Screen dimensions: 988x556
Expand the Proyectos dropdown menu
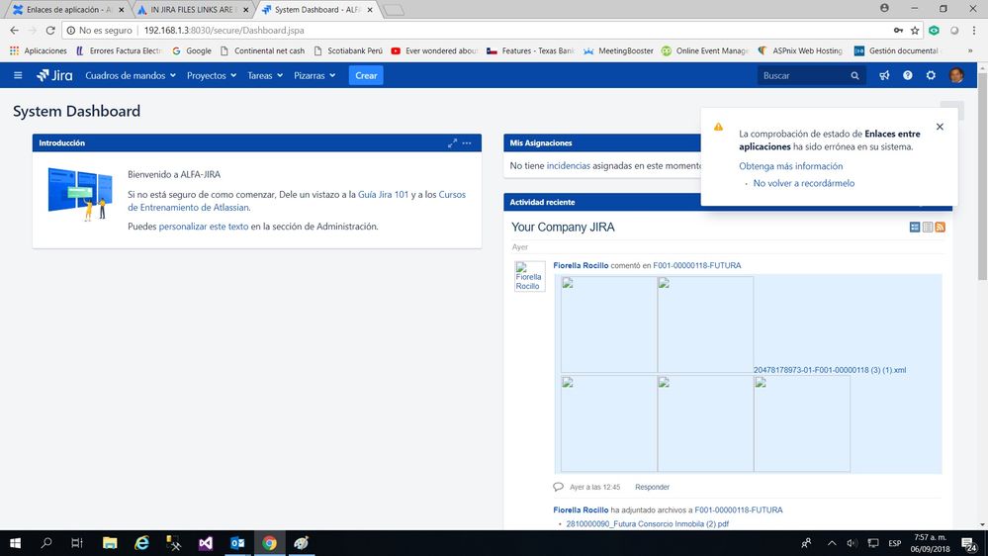[x=212, y=75]
